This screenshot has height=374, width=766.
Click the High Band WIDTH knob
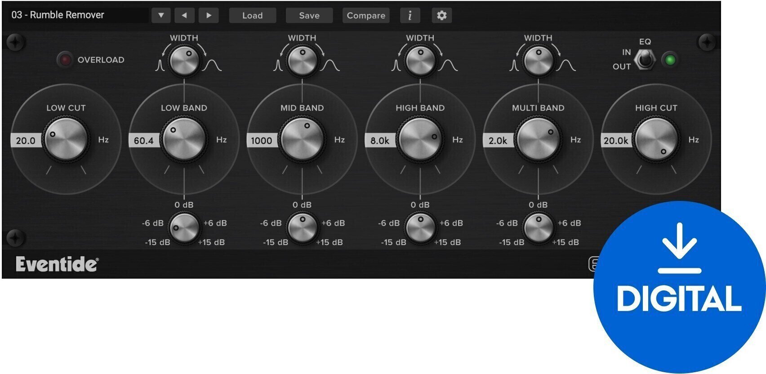[x=420, y=62]
